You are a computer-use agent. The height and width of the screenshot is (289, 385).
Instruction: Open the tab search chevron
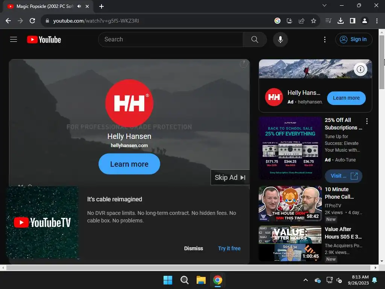click(x=324, y=5)
